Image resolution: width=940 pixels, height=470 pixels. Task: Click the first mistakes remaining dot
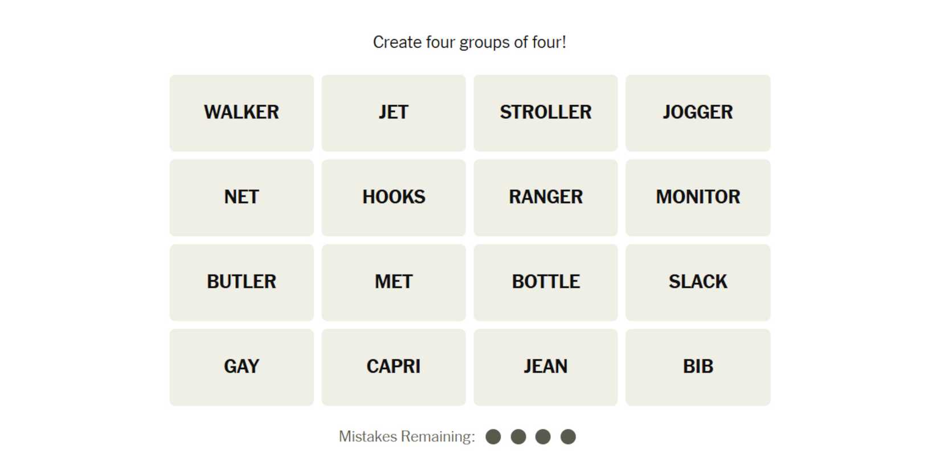coord(493,437)
